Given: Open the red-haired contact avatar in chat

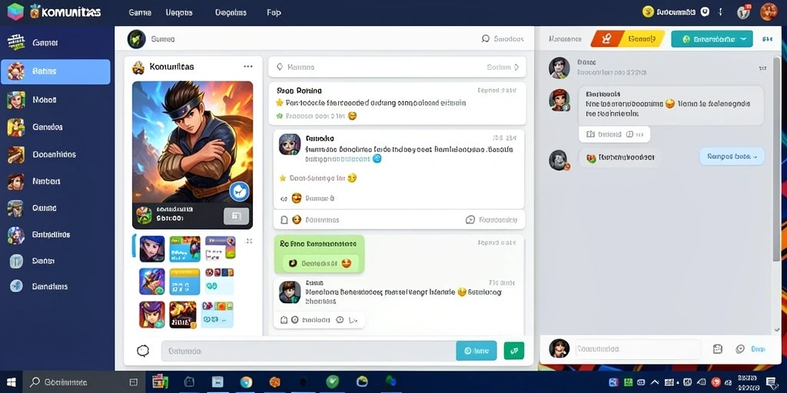Looking at the screenshot, I should click(560, 100).
